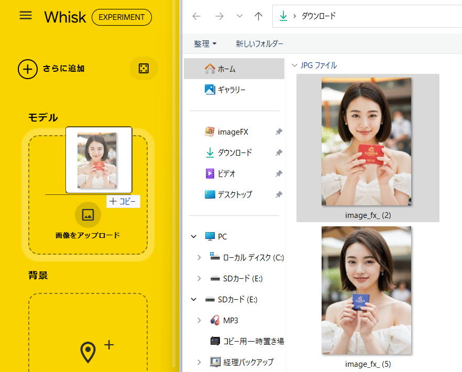Image resolution: width=462 pixels, height=372 pixels.
Task: Click the location pin icon in 背景 section
Action: (x=87, y=352)
